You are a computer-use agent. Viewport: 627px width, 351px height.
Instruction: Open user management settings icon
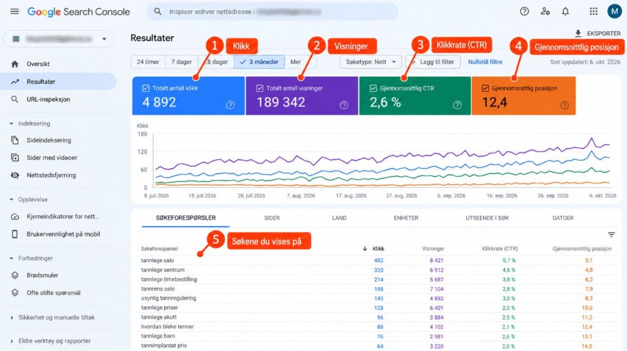545,12
